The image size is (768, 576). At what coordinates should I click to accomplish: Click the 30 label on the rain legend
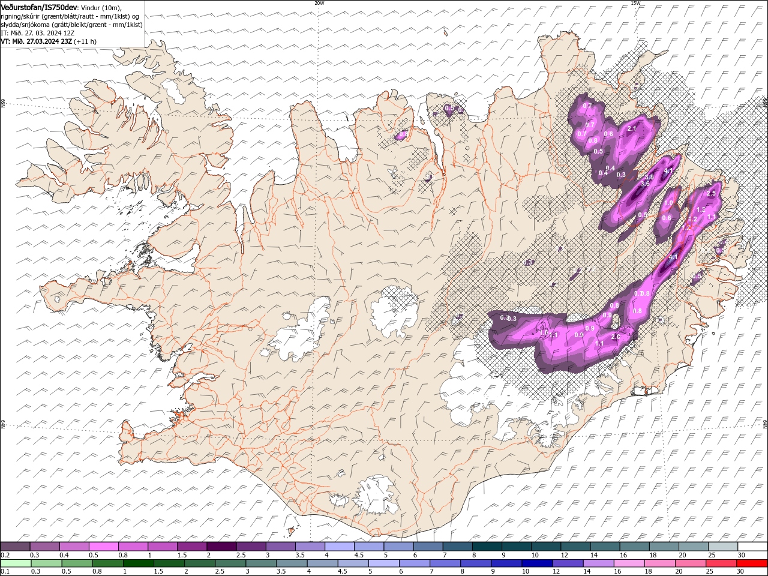pyautogui.click(x=741, y=572)
